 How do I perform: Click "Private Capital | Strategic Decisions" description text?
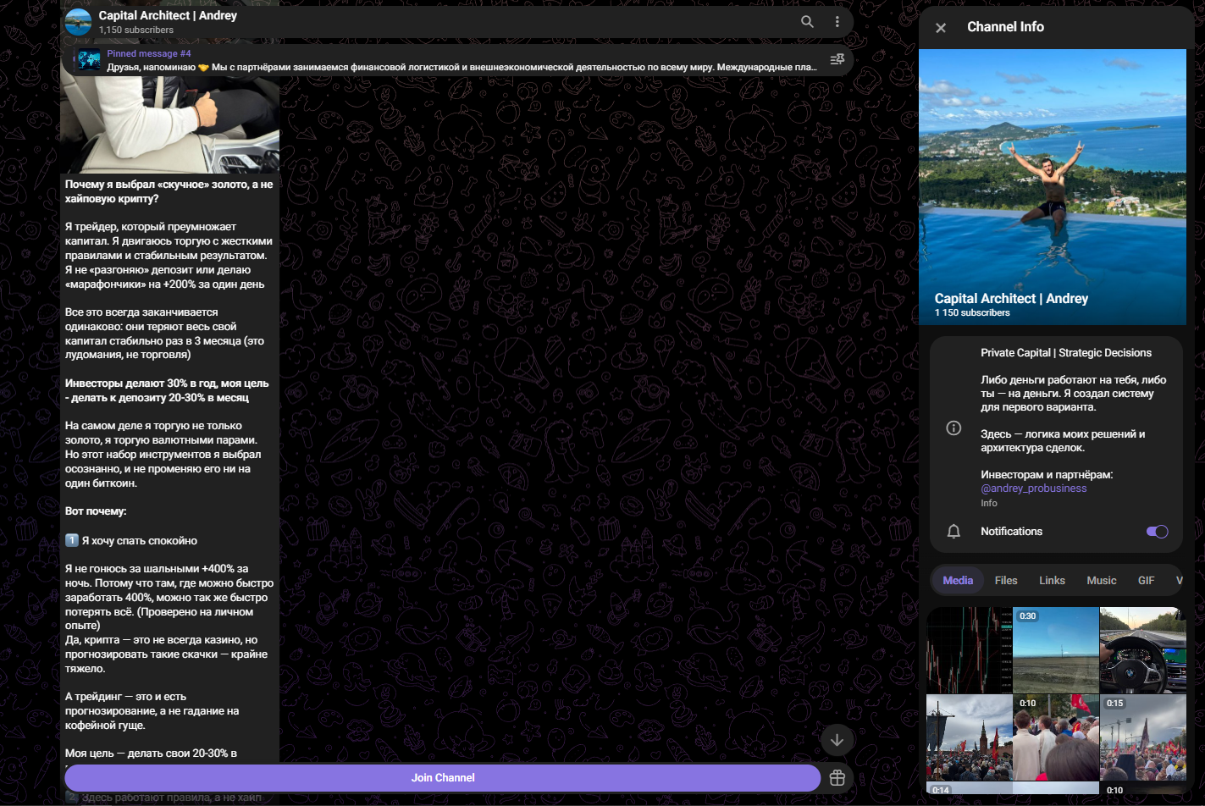coord(1066,353)
